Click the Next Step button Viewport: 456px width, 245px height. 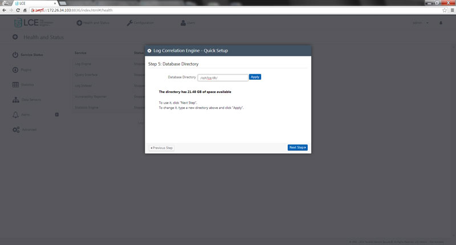tap(298, 148)
